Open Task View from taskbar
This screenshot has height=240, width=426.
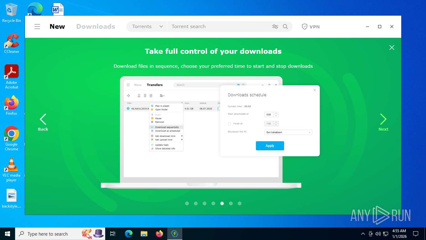point(113,234)
